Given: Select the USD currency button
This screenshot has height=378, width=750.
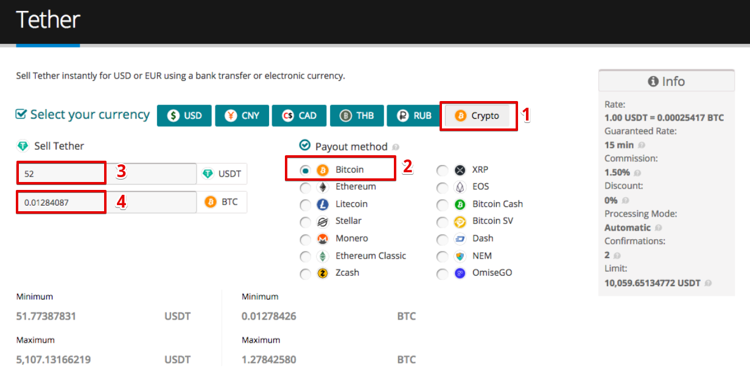Looking at the screenshot, I should [x=184, y=116].
